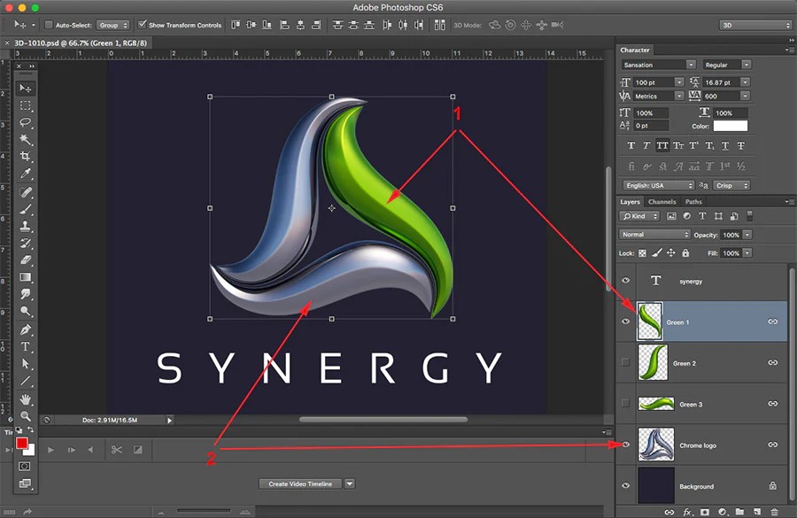The height and width of the screenshot is (518, 797).
Task: Select the Horizontal Type tool
Action: pos(26,346)
